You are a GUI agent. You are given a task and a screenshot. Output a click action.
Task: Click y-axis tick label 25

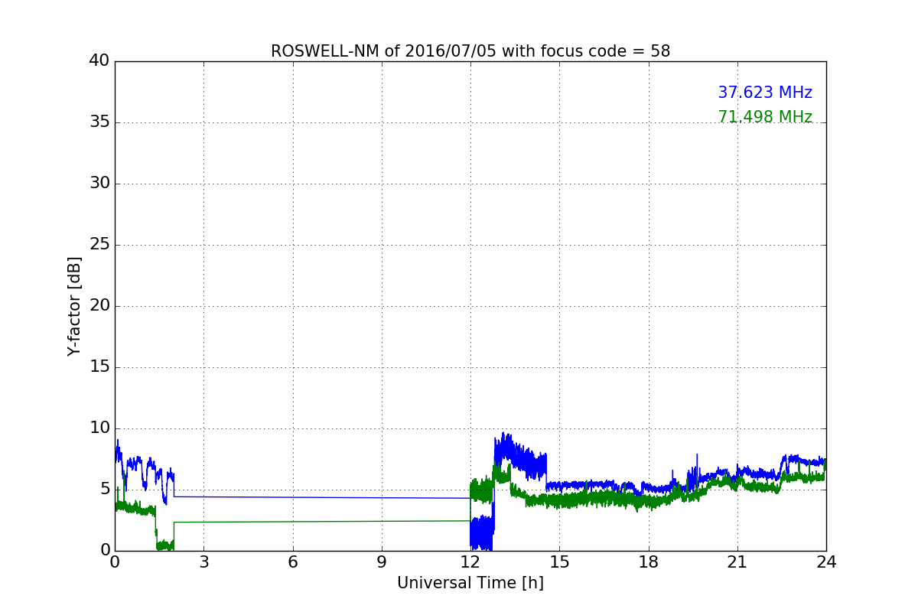[99, 244]
